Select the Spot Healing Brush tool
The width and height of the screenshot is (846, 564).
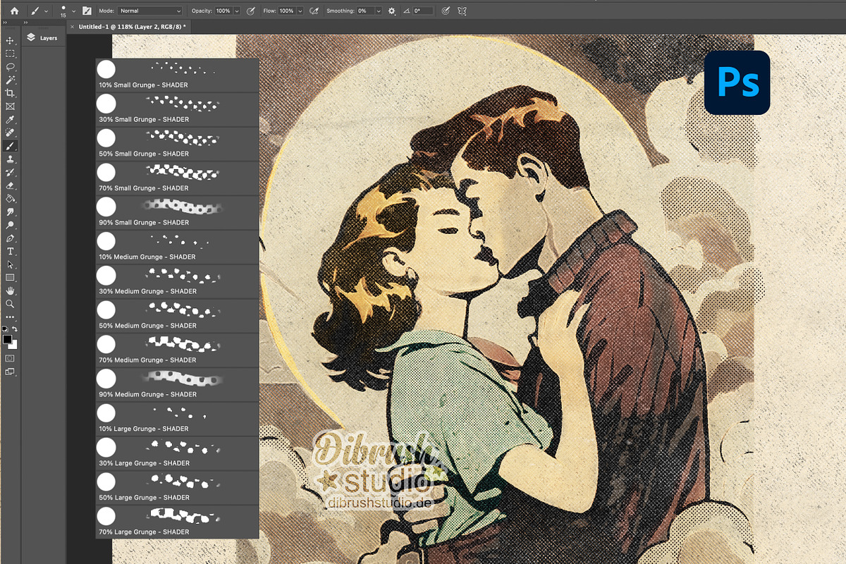click(10, 133)
